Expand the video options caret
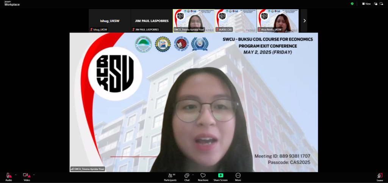Viewport: 388px width, 183px height. click(x=34, y=175)
